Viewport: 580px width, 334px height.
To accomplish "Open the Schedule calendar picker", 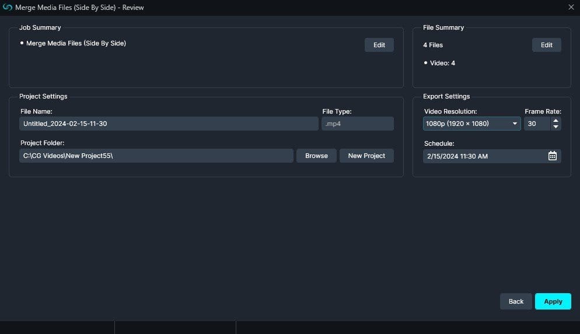I will pyautogui.click(x=552, y=156).
